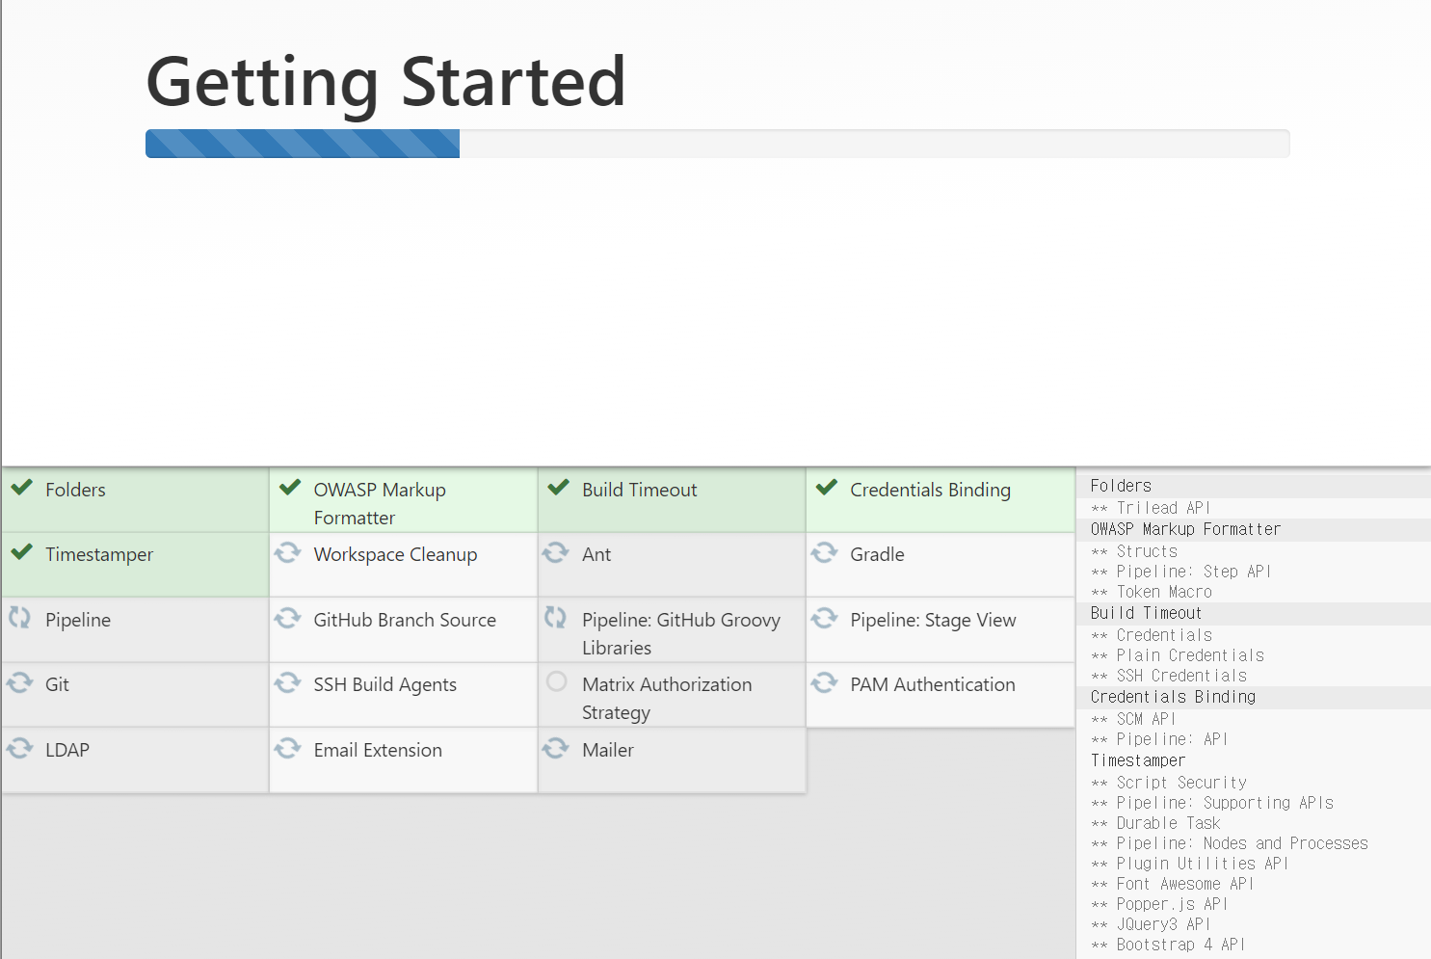The width and height of the screenshot is (1431, 959).
Task: Click the Token Macro log line
Action: point(1152,592)
